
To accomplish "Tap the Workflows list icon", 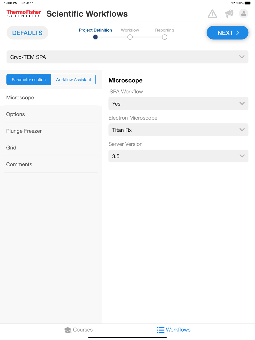I will 160,330.
